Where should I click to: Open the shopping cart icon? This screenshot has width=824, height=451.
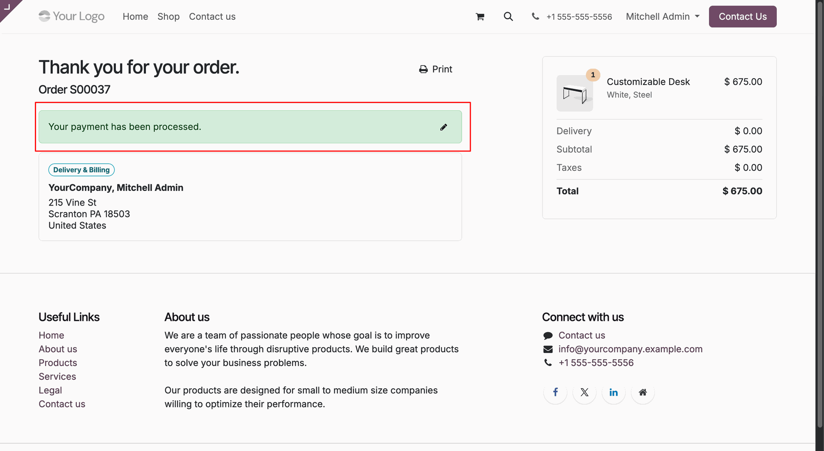(480, 17)
